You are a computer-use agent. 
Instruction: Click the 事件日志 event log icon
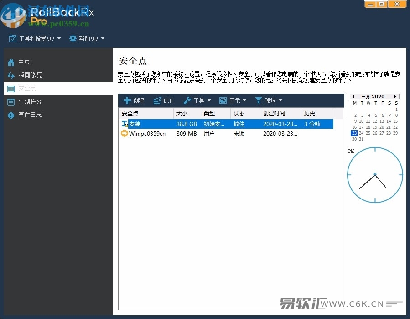coord(11,115)
